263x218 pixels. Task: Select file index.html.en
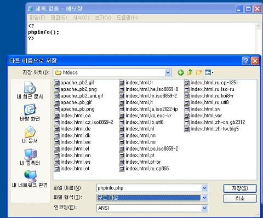pyautogui.click(x=72, y=156)
